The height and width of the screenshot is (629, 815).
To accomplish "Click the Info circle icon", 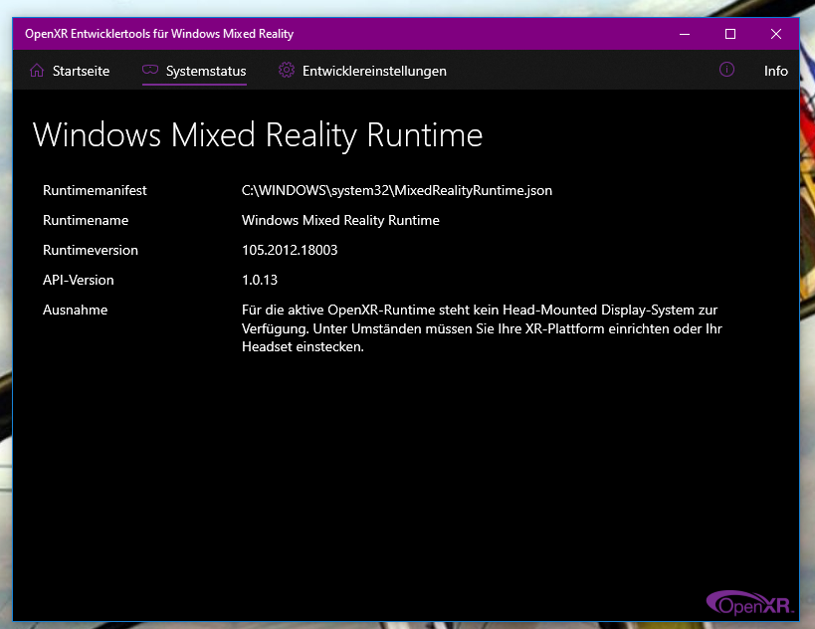I will click(726, 69).
